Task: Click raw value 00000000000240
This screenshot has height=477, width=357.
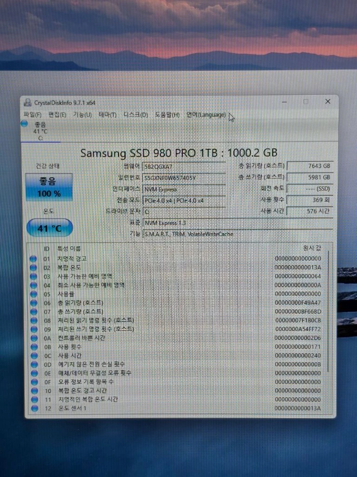Action: [x=297, y=356]
